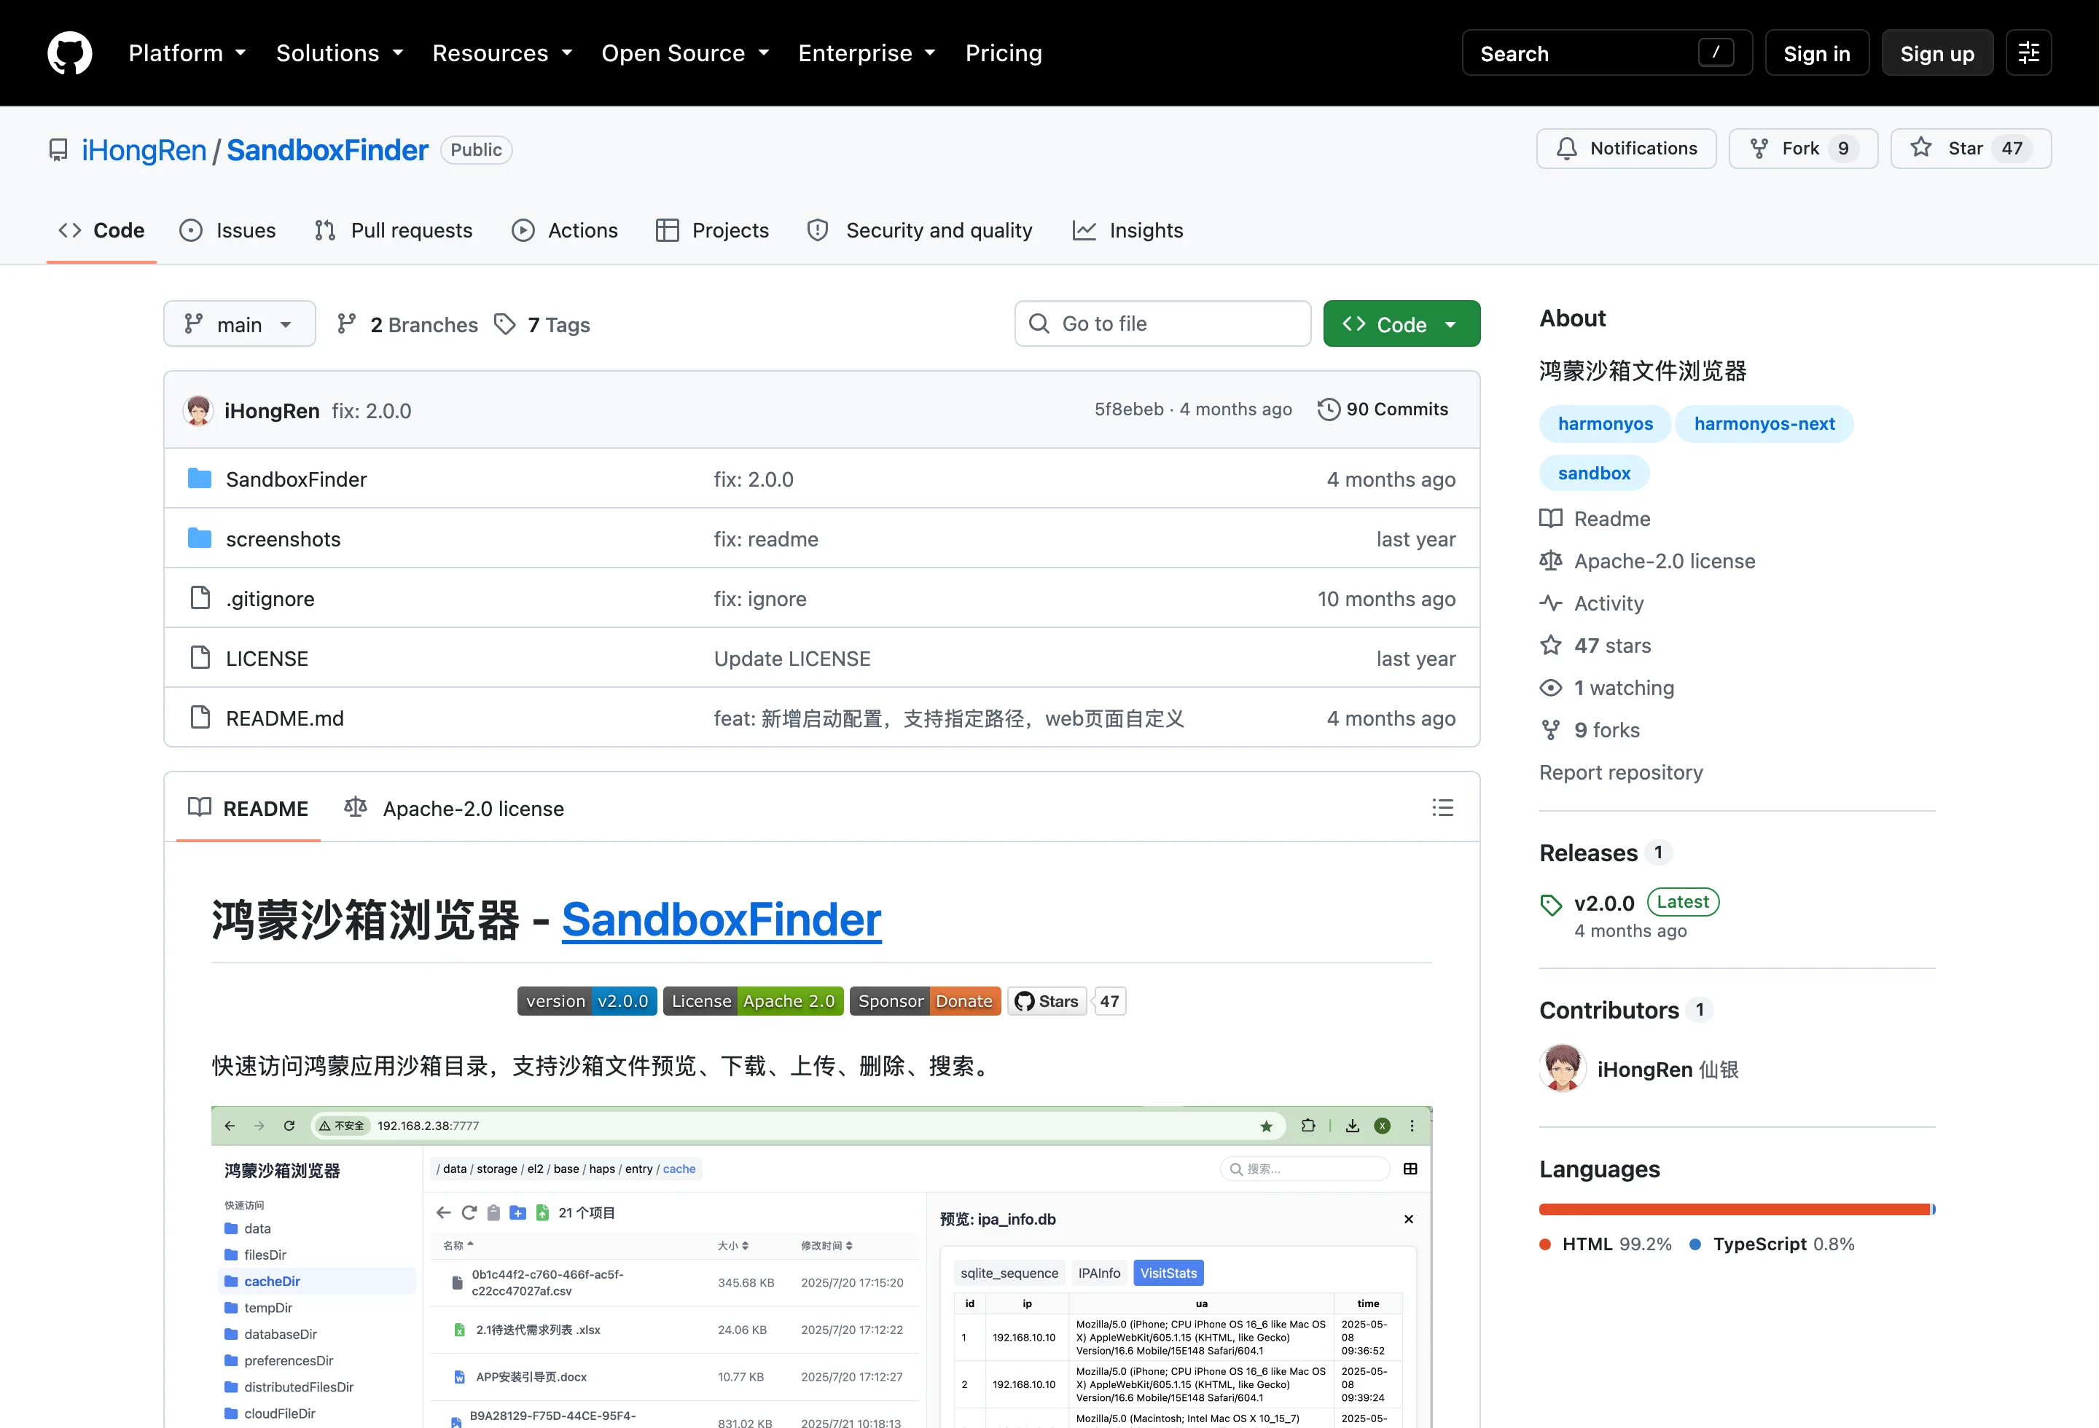Screen dimensions: 2099x1428
Task: Open 47 stars in About sidebar
Action: 1595,646
